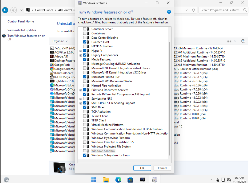Open File Explorer from the taskbar
The width and height of the screenshot is (249, 183).
pos(106,179)
